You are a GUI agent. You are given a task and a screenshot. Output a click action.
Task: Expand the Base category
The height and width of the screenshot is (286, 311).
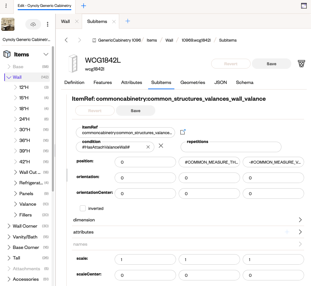click(x=9, y=67)
